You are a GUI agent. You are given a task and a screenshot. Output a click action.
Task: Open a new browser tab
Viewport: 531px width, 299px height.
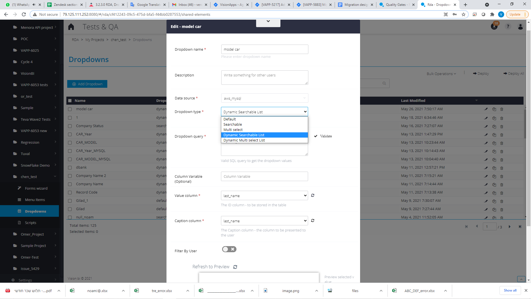[x=465, y=5]
